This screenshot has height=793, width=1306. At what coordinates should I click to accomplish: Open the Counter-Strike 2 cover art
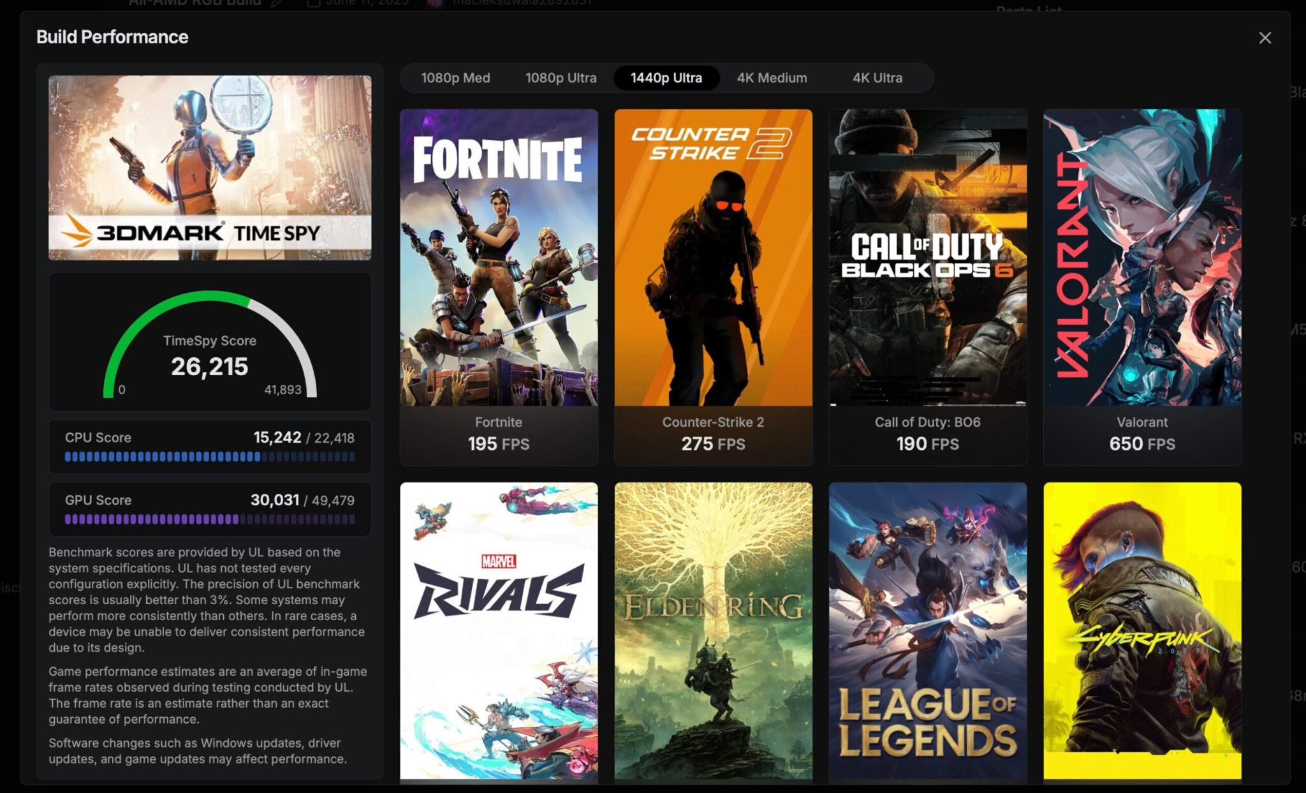pyautogui.click(x=713, y=257)
